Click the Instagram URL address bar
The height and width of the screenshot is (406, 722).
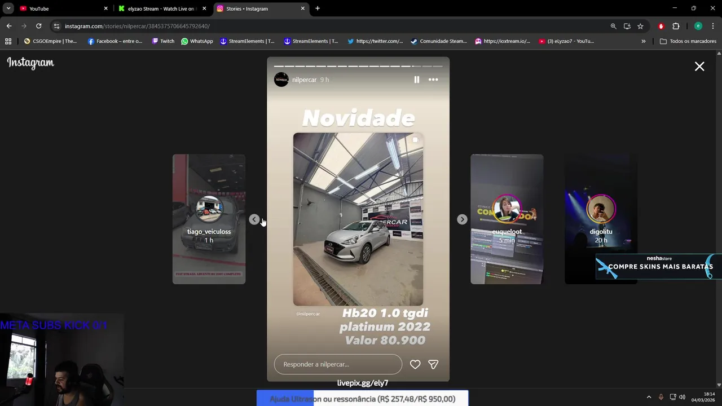333,26
